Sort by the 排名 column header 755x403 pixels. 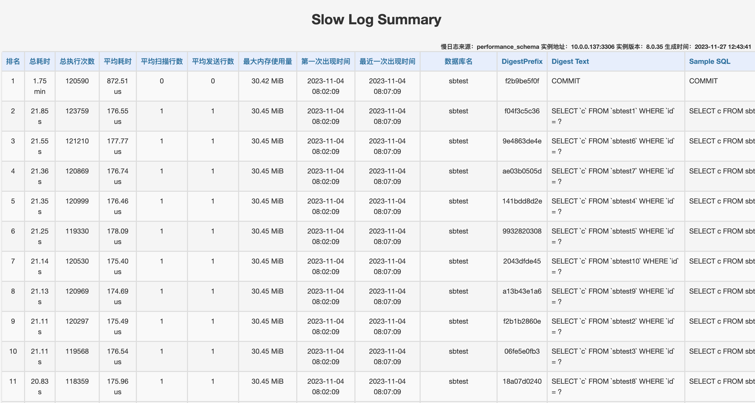[13, 62]
